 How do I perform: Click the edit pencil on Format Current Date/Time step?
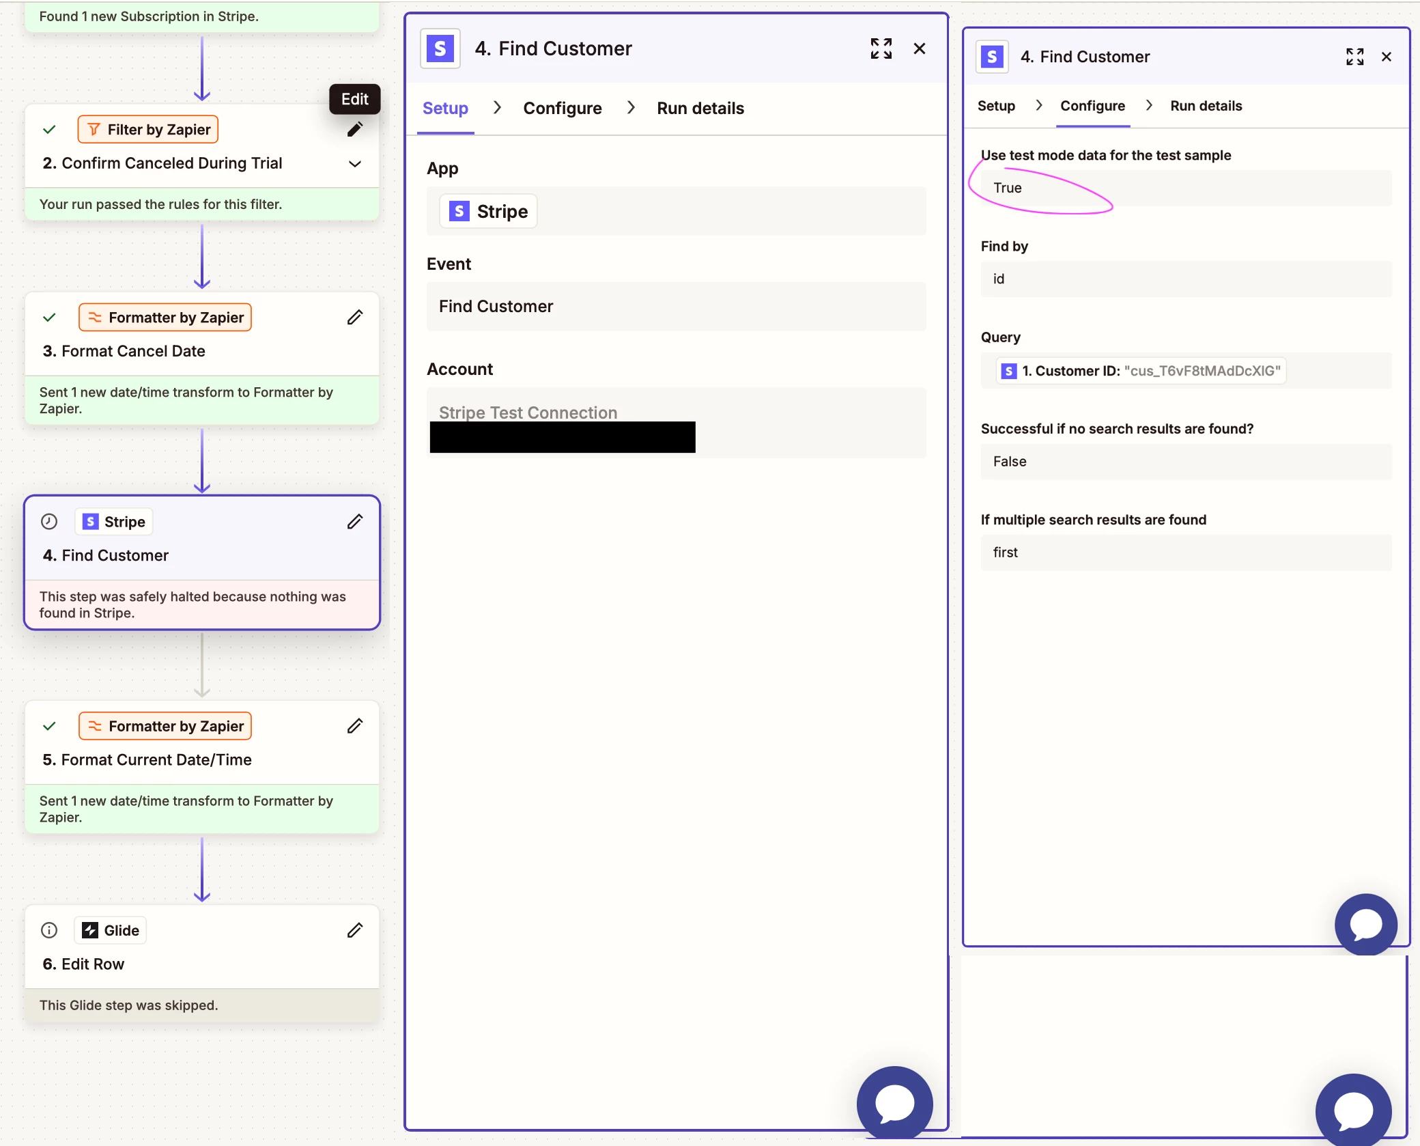pyautogui.click(x=354, y=726)
